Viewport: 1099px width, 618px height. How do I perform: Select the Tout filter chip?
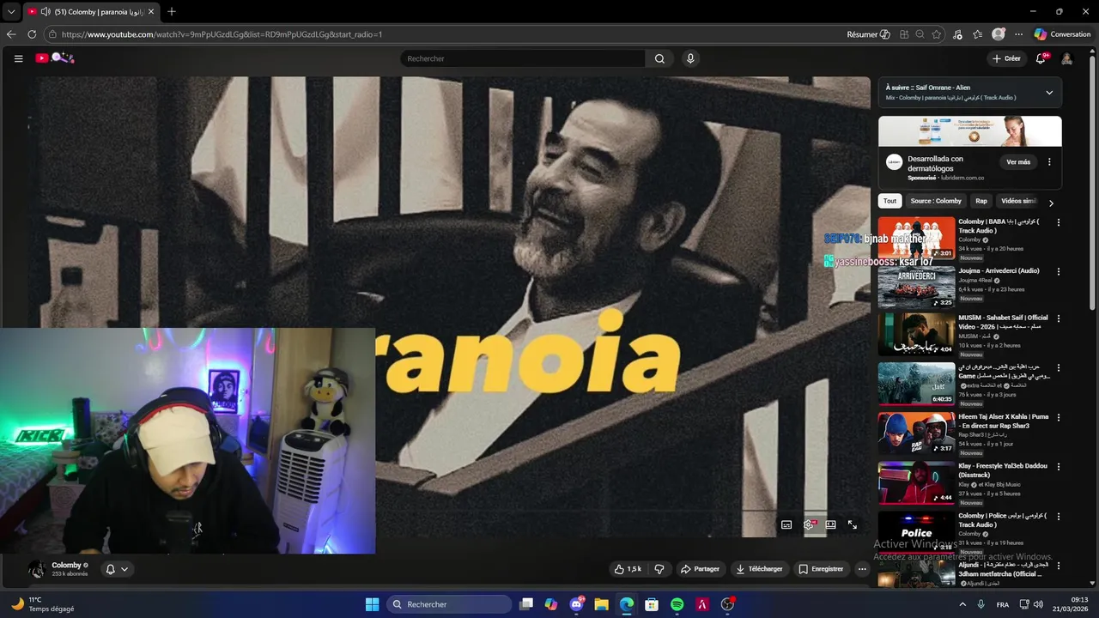click(890, 201)
